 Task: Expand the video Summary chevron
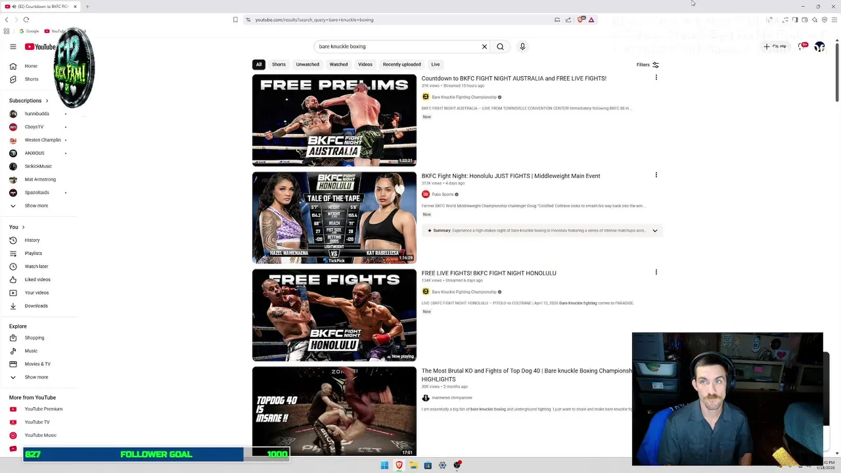pyautogui.click(x=654, y=231)
